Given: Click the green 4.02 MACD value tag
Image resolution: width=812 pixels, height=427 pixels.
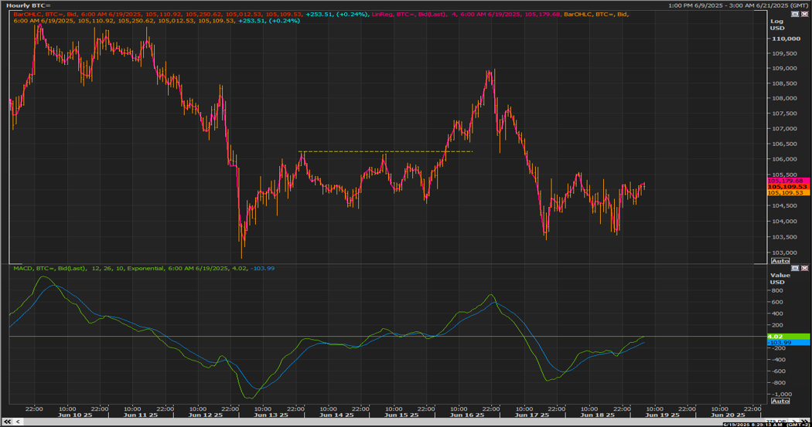Looking at the screenshot, I should point(788,337).
